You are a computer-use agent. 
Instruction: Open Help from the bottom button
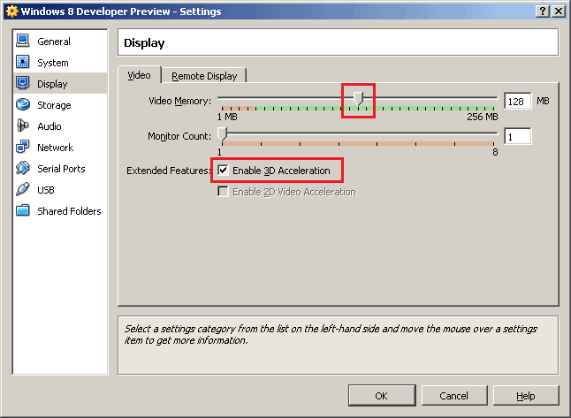point(526,395)
